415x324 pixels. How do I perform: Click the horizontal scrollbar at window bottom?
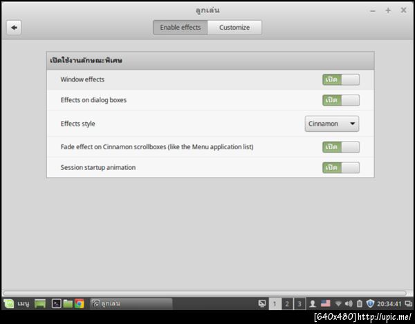pos(204,293)
